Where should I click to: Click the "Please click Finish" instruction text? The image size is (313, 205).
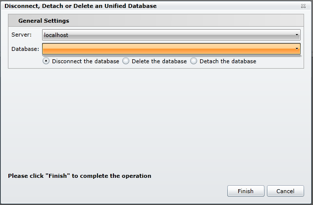click(80, 176)
